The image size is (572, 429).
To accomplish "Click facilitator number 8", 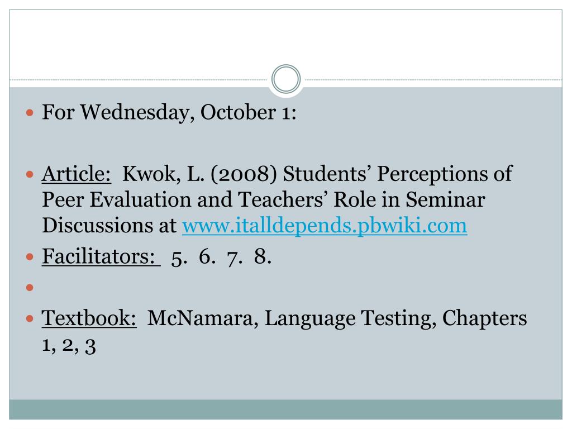I will click(263, 256).
